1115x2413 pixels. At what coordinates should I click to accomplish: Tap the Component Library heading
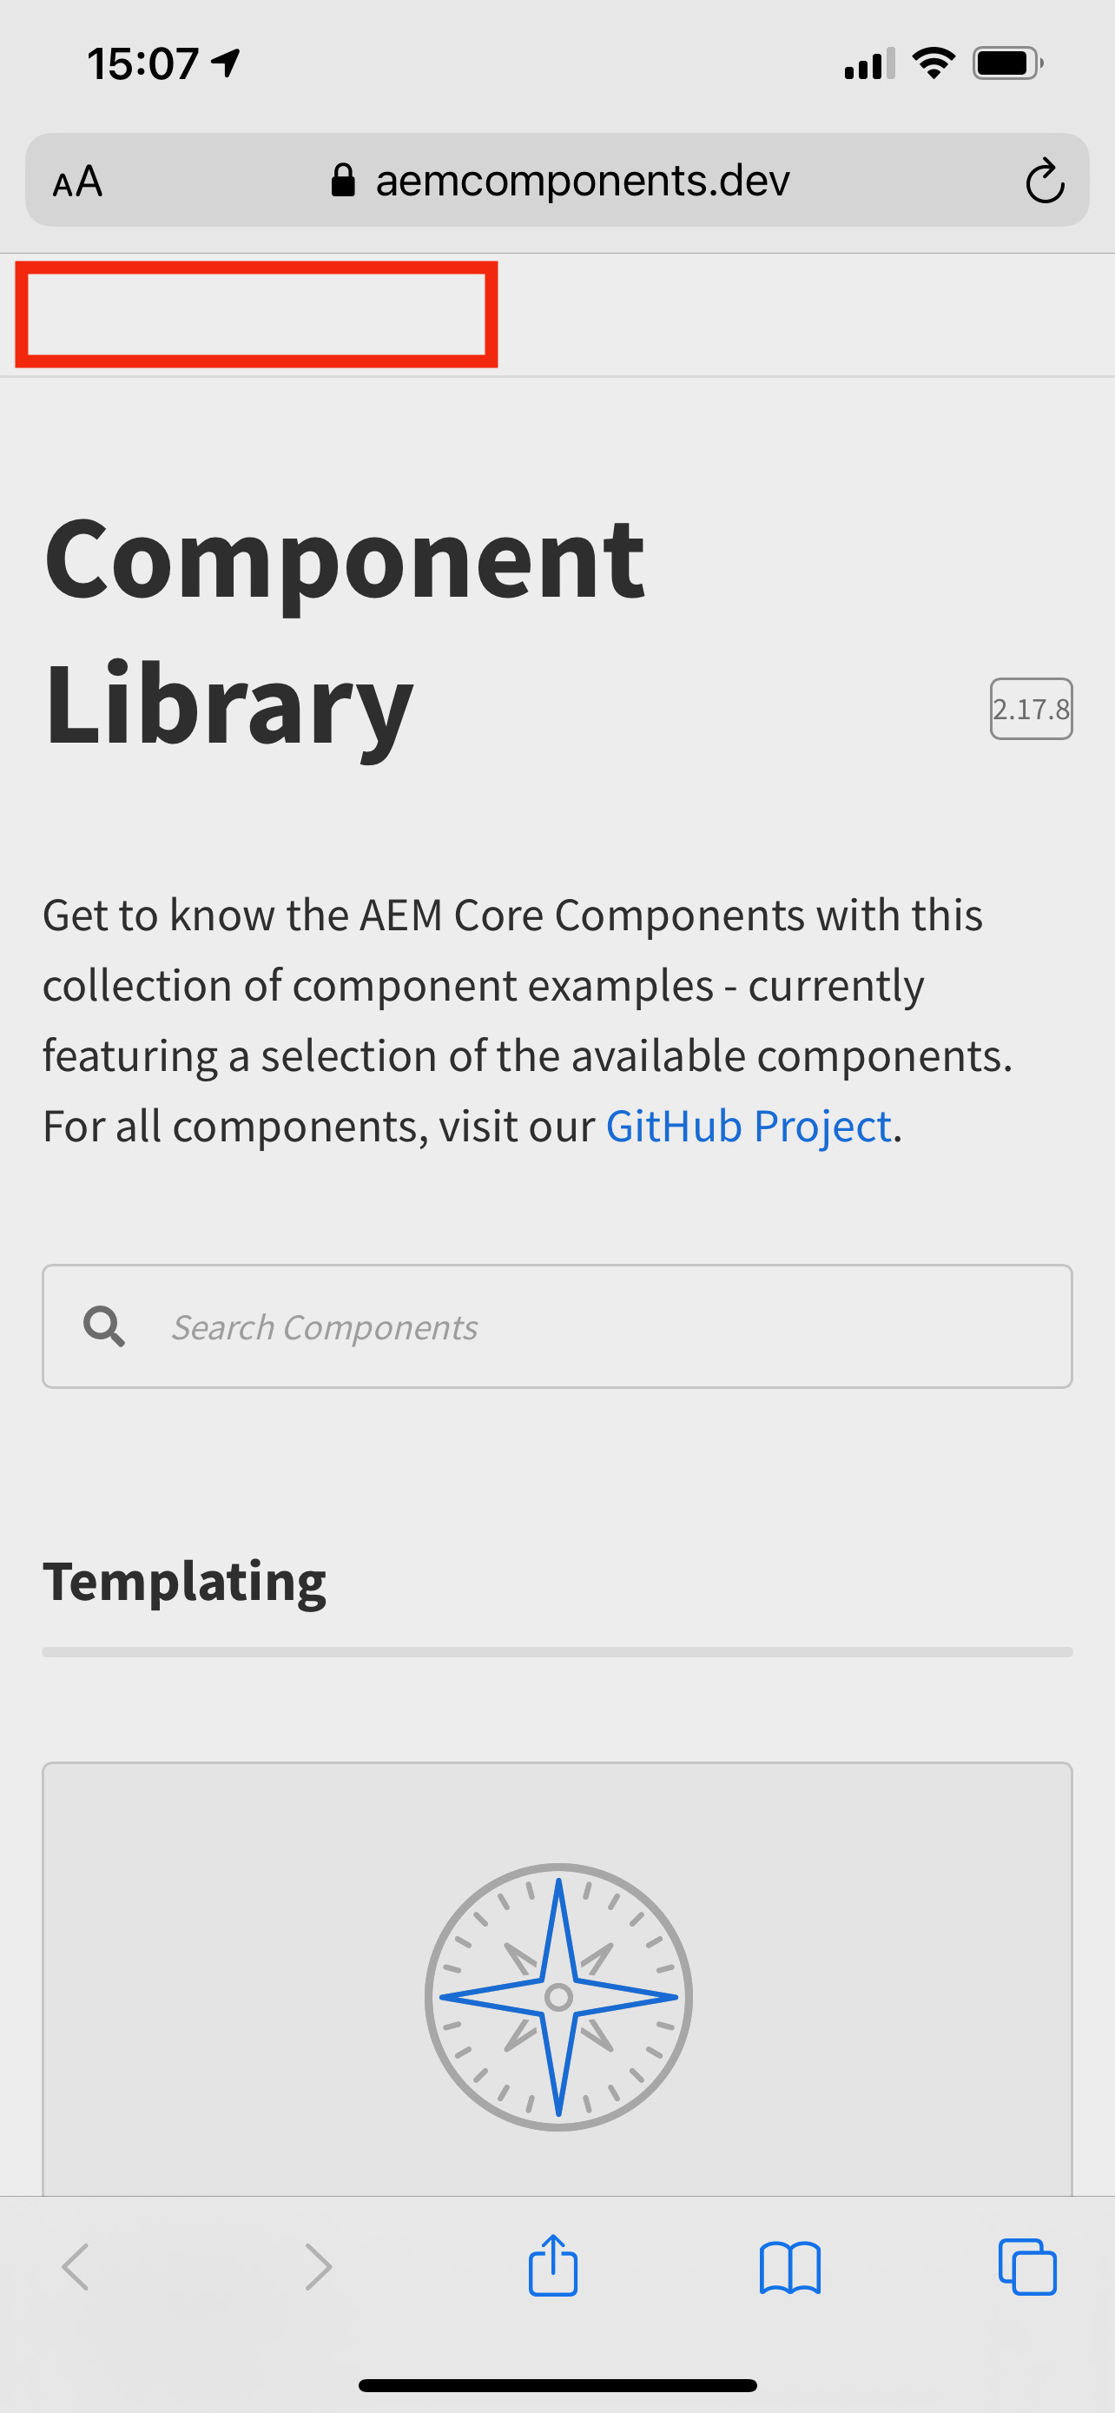coord(346,632)
